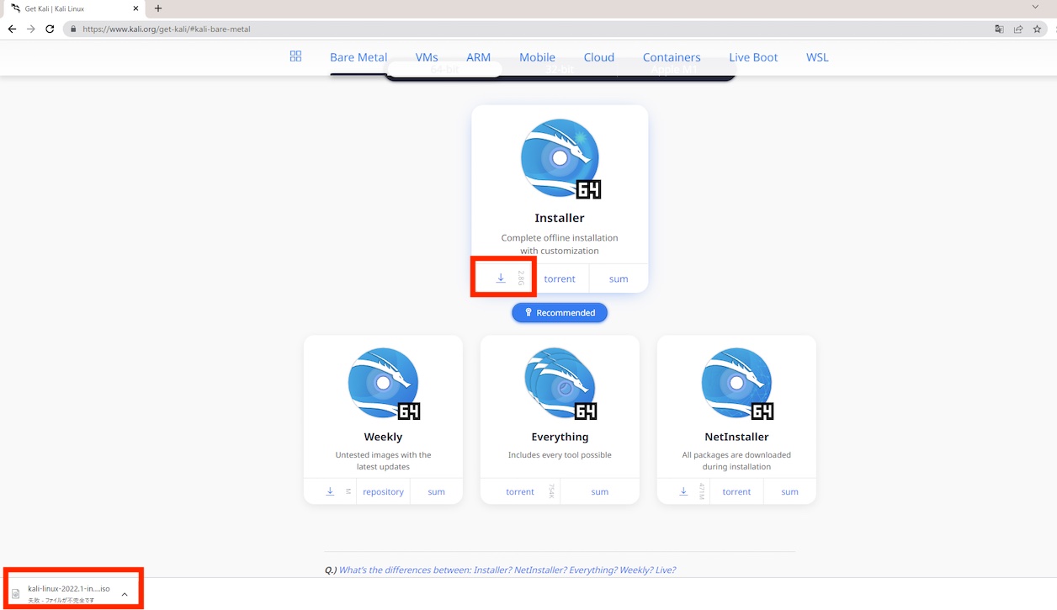Open the grid overview icon in the Kali nav
This screenshot has height=610, width=1057.
tap(295, 56)
